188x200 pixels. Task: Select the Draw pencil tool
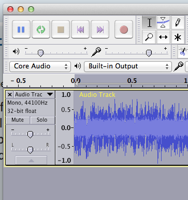(178, 23)
